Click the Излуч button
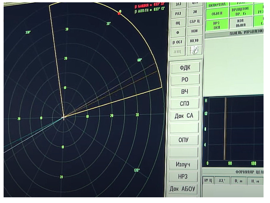 [183, 165]
